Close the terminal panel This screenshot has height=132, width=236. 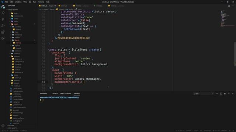tap(233, 94)
